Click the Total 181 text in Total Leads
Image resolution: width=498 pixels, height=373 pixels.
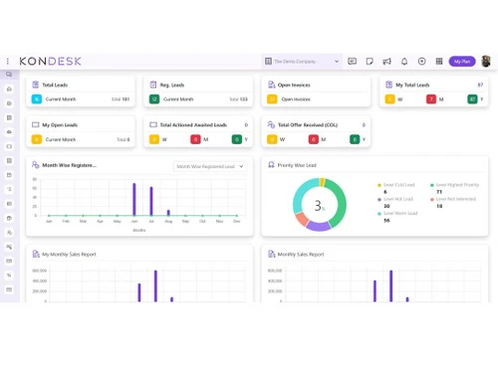click(121, 99)
